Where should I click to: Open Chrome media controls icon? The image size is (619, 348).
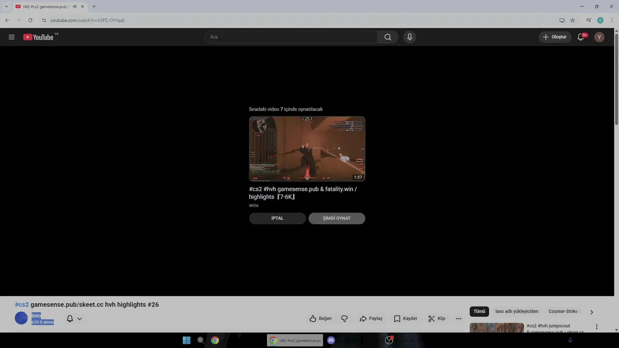tap(589, 20)
